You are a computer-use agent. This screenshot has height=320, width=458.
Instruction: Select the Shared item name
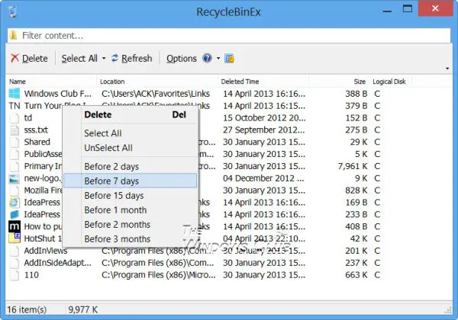(37, 142)
